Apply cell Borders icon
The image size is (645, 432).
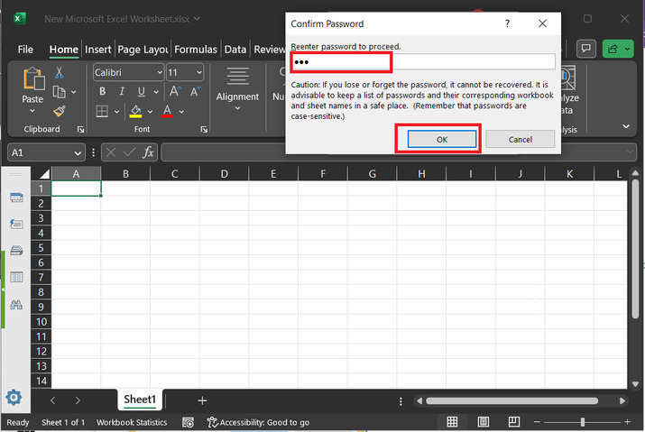click(x=102, y=111)
